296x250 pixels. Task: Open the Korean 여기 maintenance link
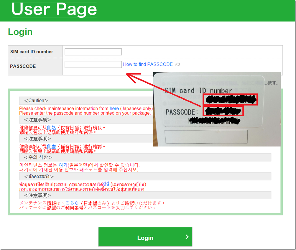point(63,165)
